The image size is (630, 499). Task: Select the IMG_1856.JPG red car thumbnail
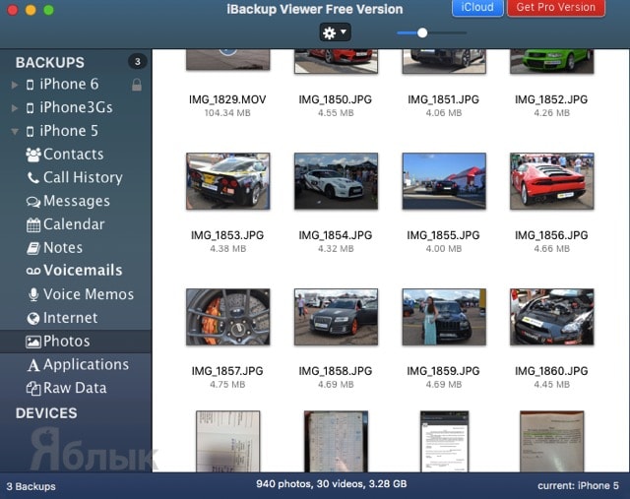click(x=551, y=181)
